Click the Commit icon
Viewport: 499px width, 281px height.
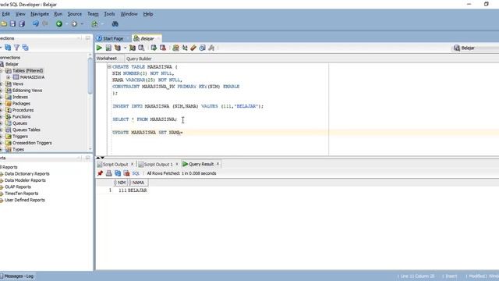154,48
